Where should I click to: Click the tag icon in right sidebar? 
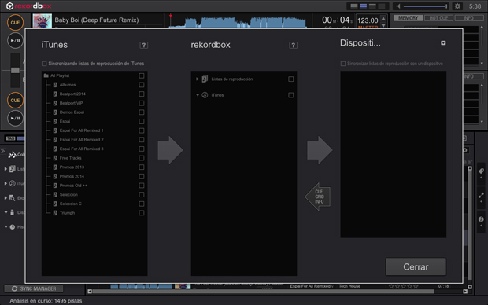point(481,171)
